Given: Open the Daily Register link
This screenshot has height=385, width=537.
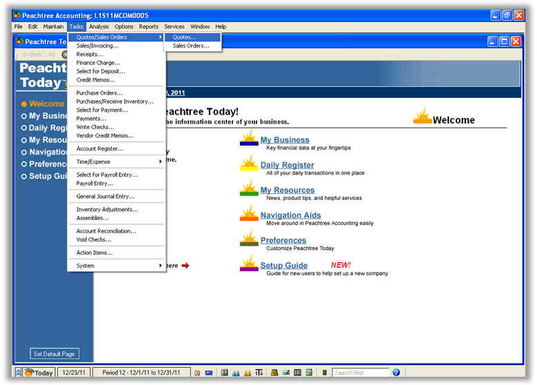Looking at the screenshot, I should click(x=287, y=165).
